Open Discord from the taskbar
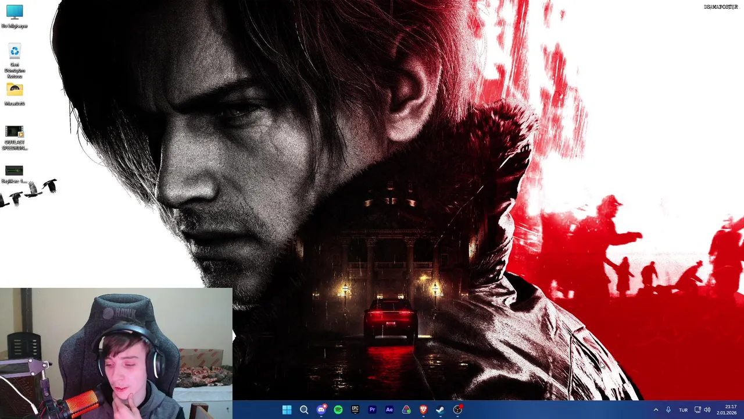This screenshot has height=419, width=744. [x=321, y=410]
